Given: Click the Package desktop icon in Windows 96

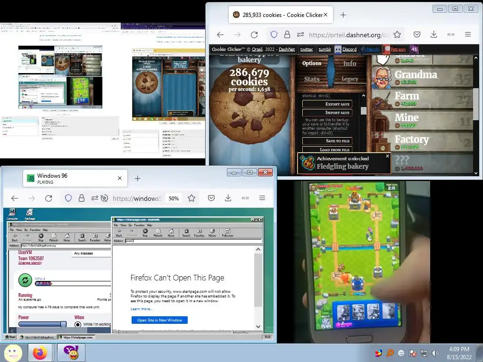Looking at the screenshot, I should (30, 214).
